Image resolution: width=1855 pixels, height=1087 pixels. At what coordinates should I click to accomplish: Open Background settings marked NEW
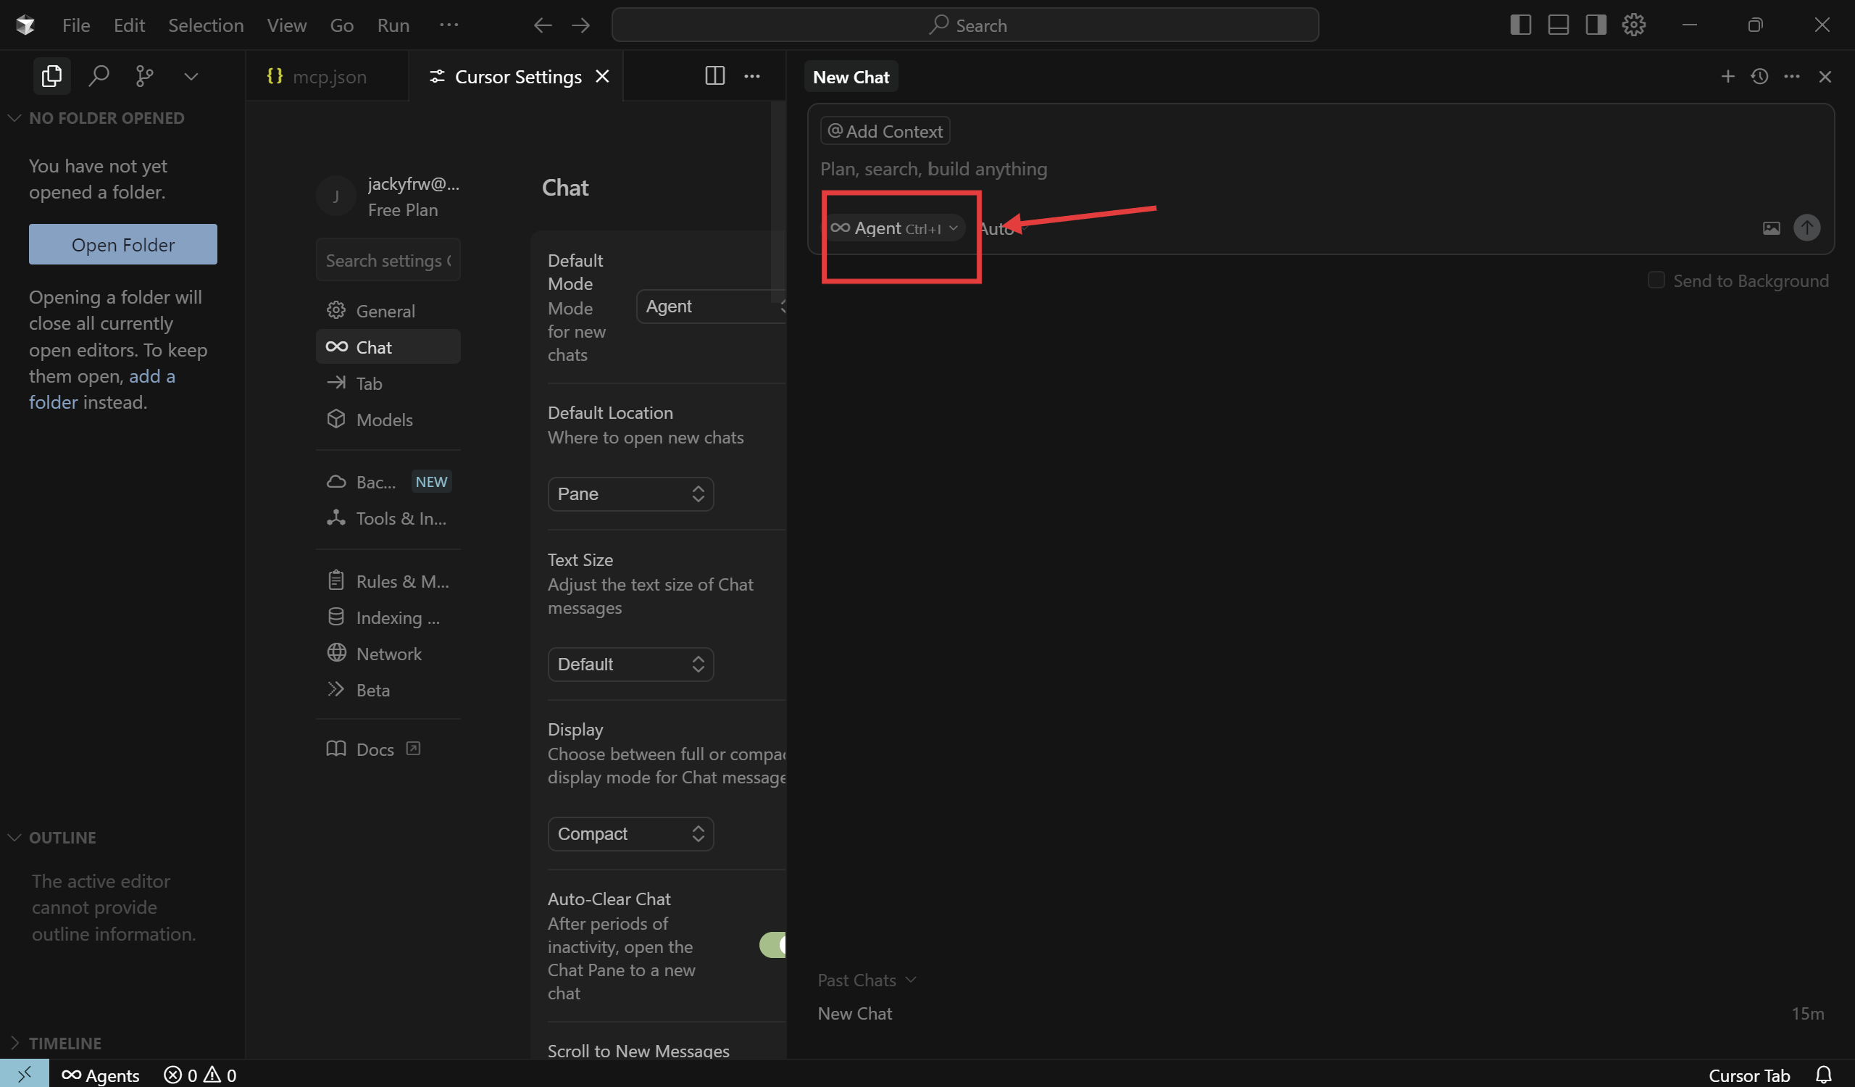388,481
